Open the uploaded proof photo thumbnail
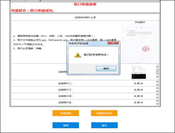Viewport: 175px width, 133px height. (x=139, y=72)
